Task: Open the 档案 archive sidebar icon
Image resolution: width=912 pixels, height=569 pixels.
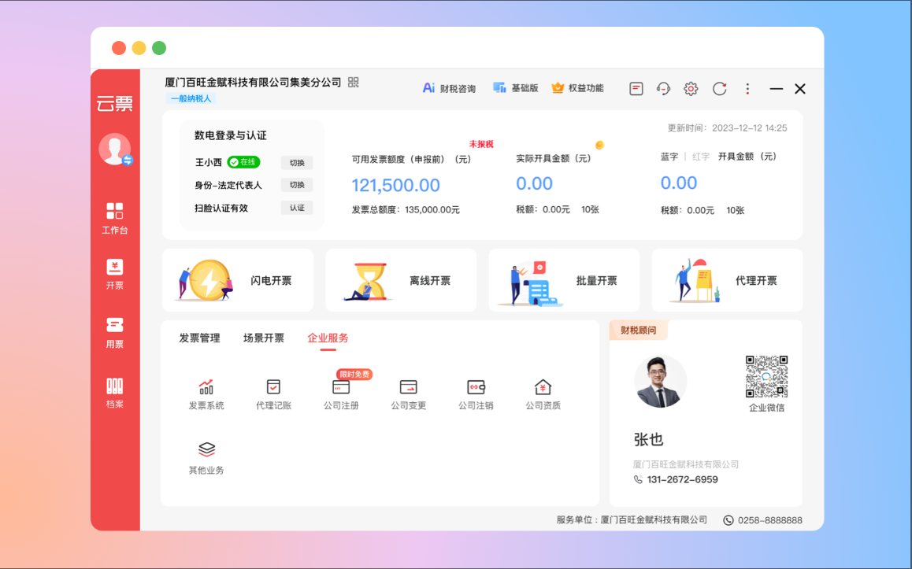Action: [x=115, y=392]
